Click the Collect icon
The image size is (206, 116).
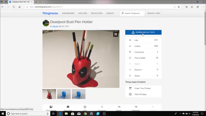(130, 46)
